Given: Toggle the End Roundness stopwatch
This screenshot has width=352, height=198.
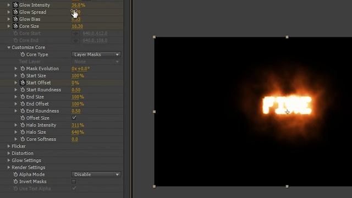Looking at the screenshot, I should click(x=23, y=111).
